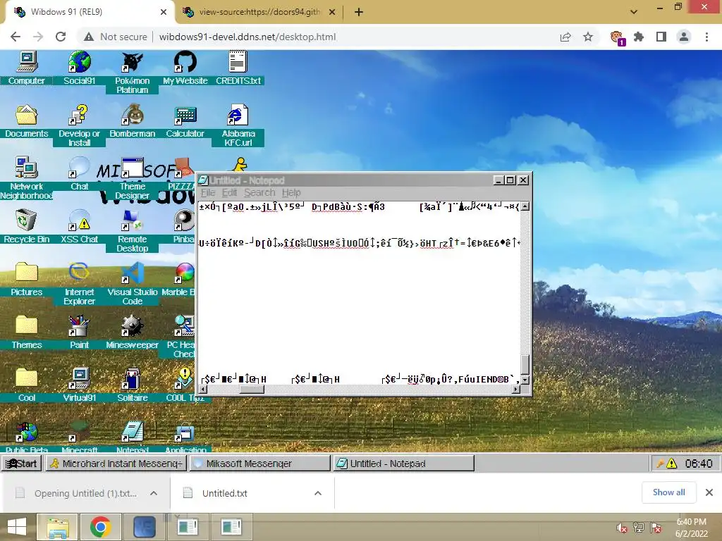
Task: Open browser extensions puzzle icon
Action: [639, 37]
